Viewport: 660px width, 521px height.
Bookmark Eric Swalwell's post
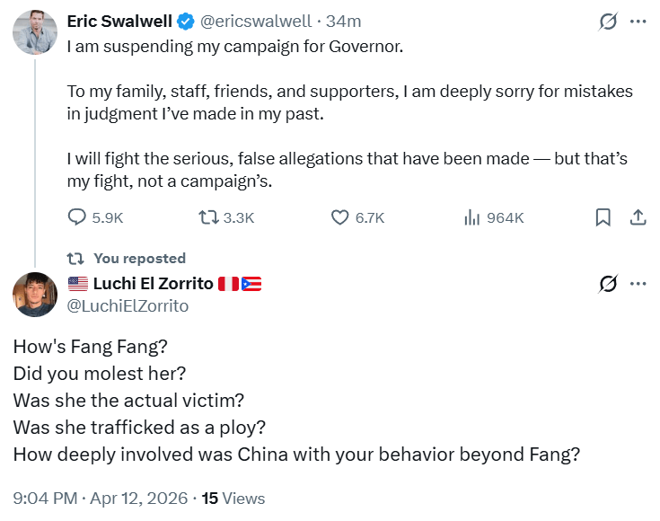pos(603,217)
